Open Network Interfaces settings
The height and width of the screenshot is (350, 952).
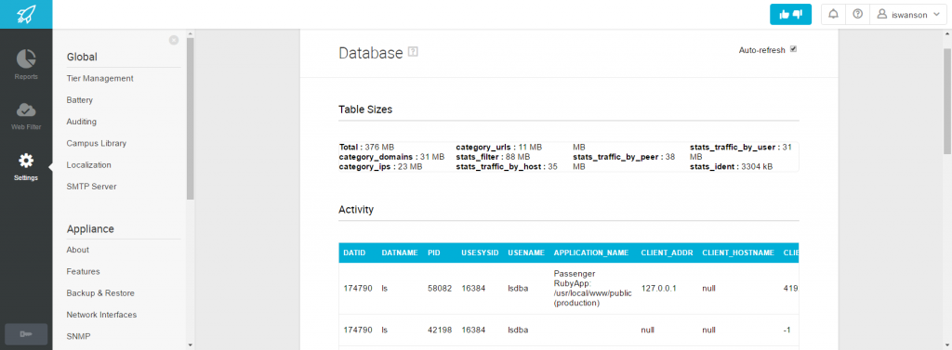tap(101, 315)
